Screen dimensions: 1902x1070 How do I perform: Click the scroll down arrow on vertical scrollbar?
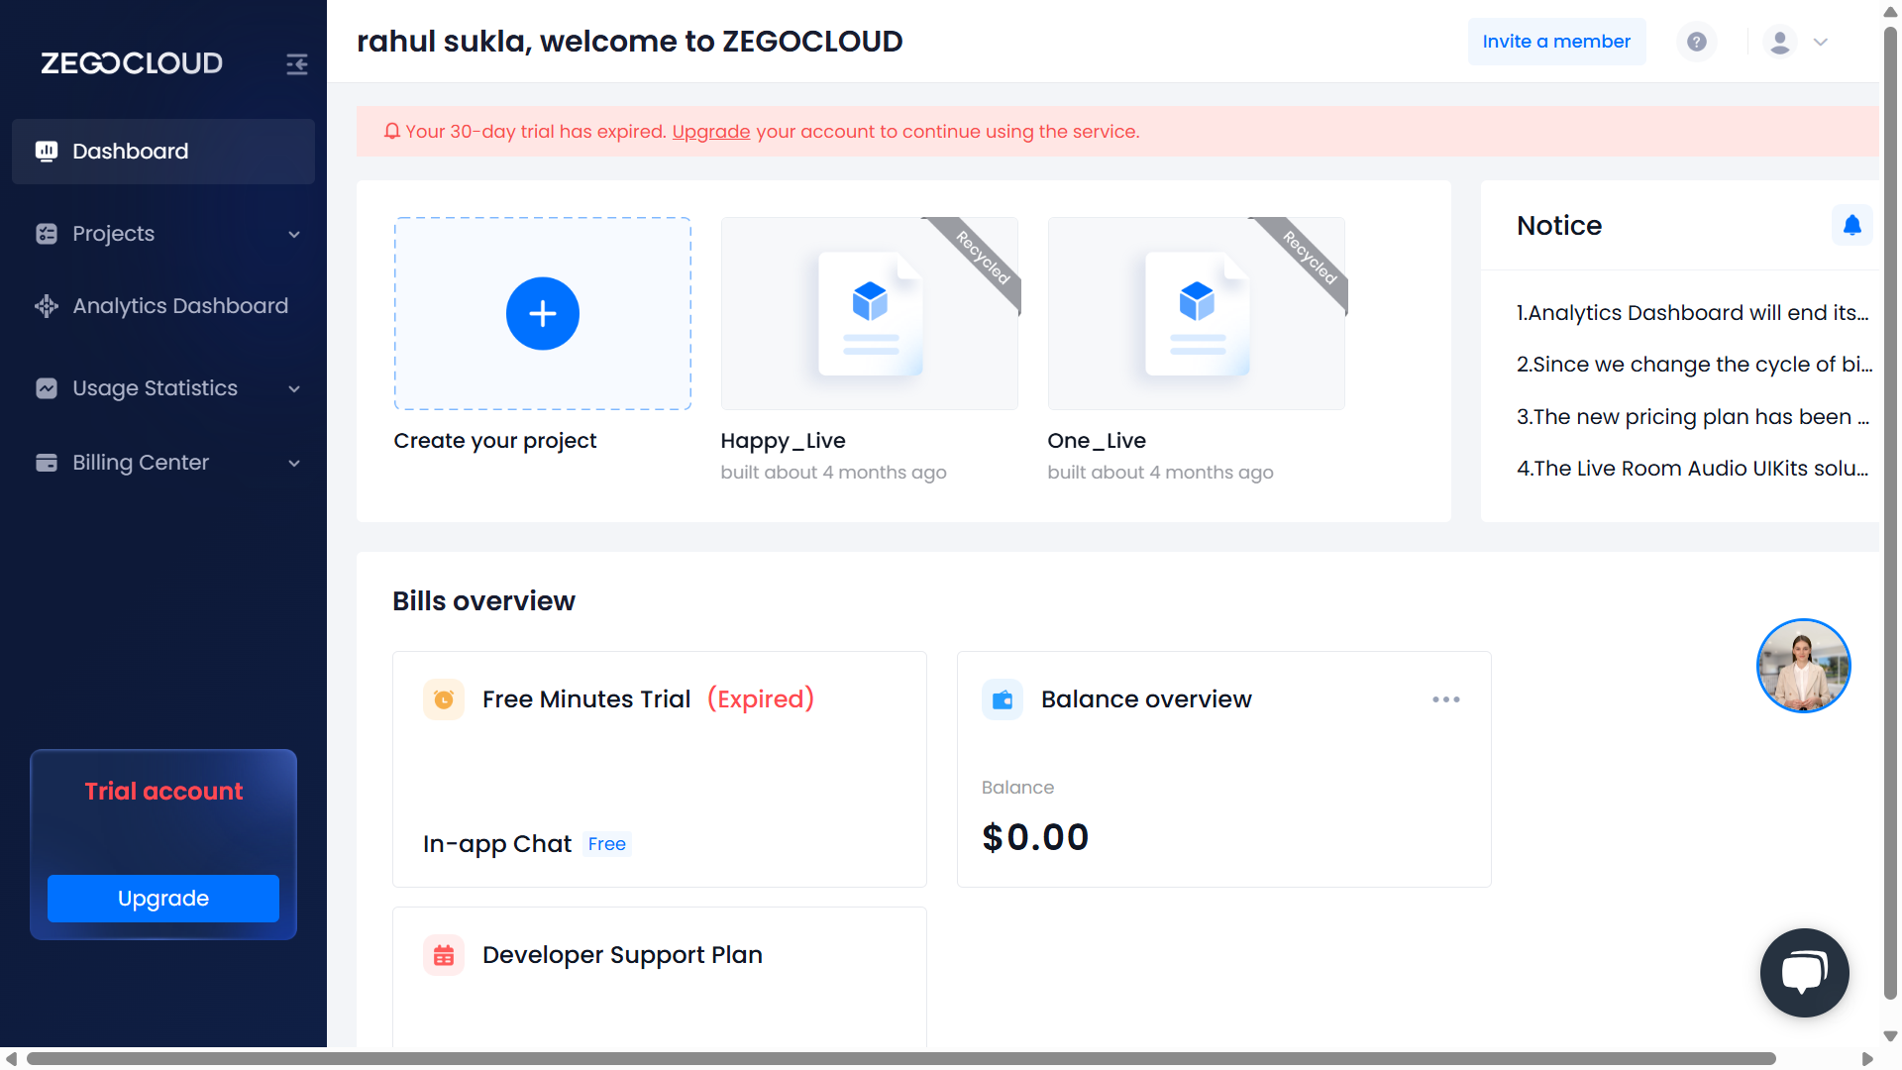(1890, 1036)
